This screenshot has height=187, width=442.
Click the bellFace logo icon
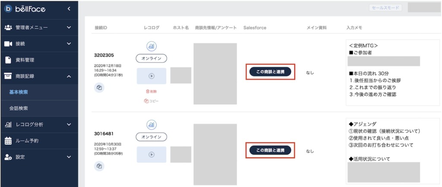[8, 9]
